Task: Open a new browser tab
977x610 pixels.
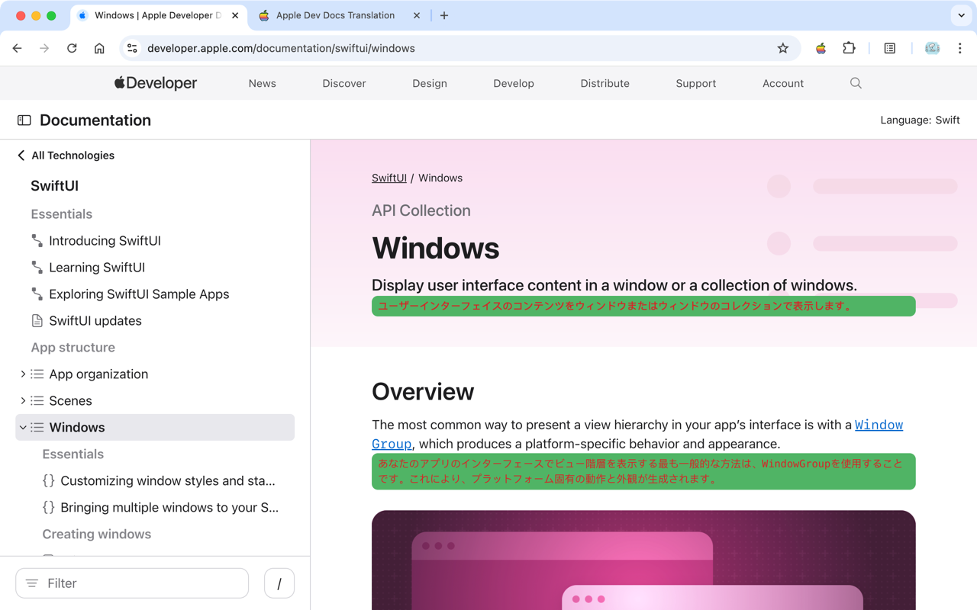Action: pyautogui.click(x=444, y=15)
